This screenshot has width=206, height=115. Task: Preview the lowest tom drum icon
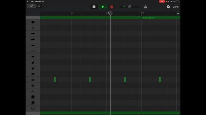pyautogui.click(x=33, y=86)
